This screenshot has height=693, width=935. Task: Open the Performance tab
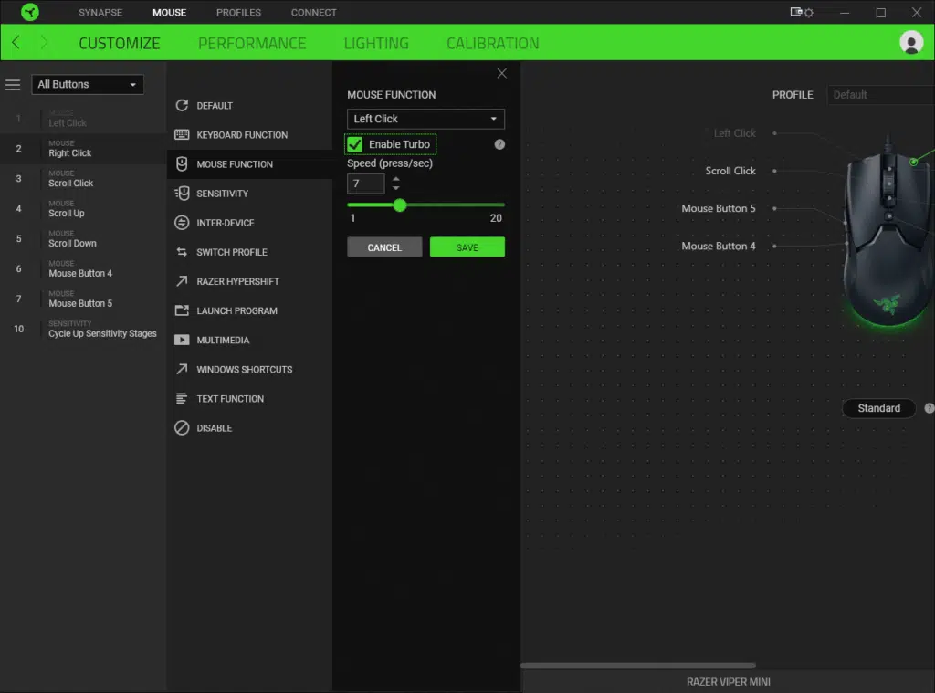pyautogui.click(x=252, y=43)
